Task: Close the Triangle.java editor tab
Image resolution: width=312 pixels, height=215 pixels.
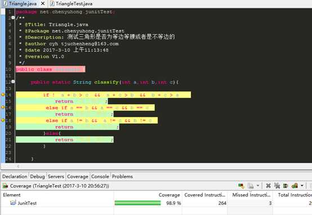Action: tap(43, 3)
